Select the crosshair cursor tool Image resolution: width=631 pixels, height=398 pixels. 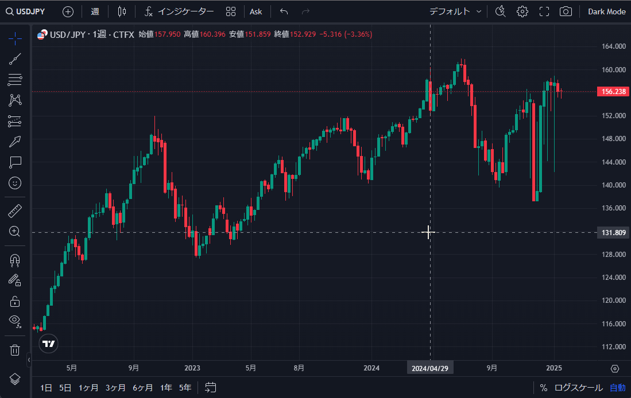[15, 38]
